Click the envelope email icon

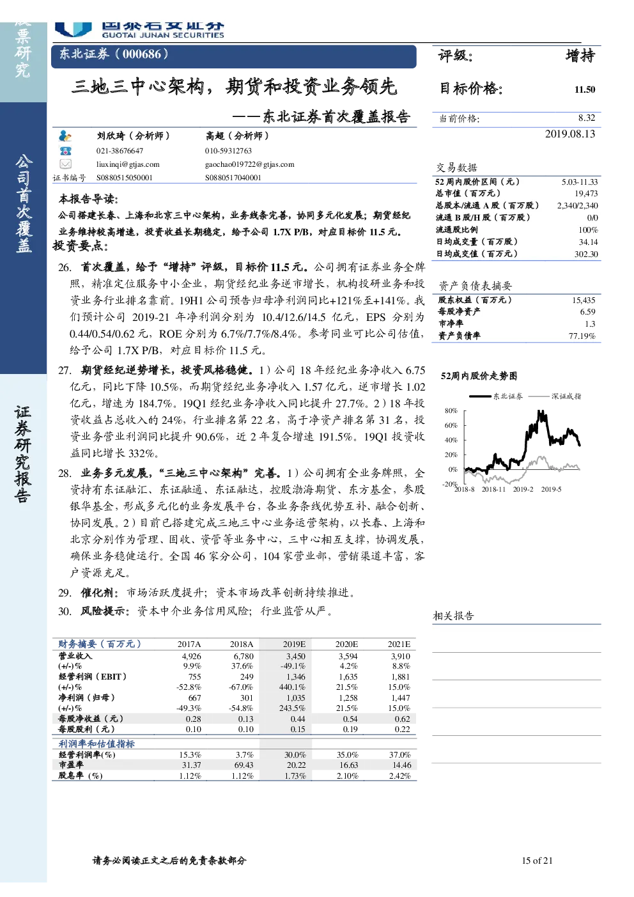(x=65, y=164)
